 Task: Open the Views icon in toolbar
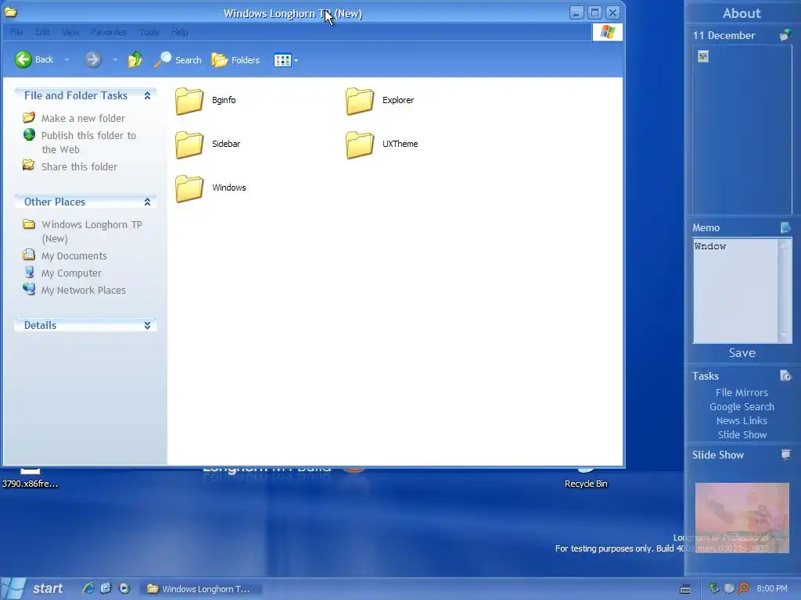282,60
